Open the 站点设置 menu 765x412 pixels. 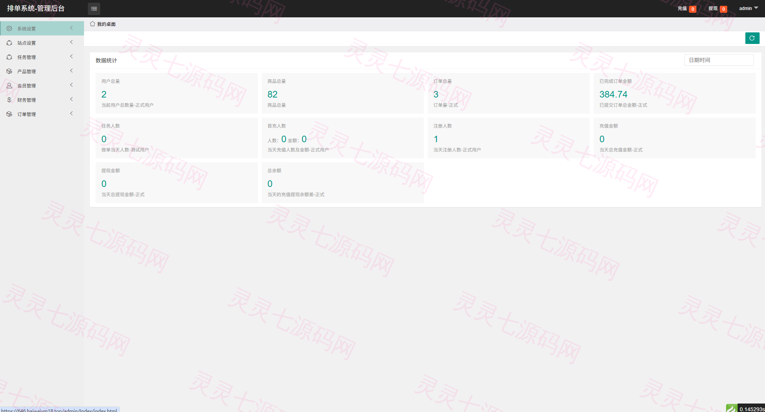[x=42, y=43]
